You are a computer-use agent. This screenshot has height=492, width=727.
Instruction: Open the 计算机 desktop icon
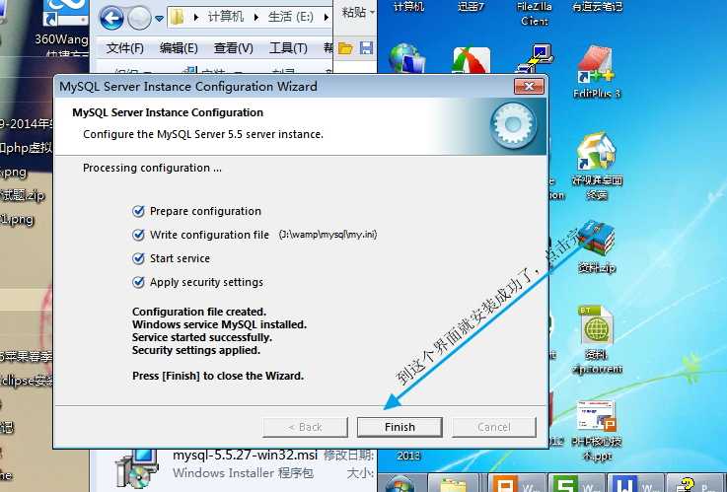coord(408,7)
